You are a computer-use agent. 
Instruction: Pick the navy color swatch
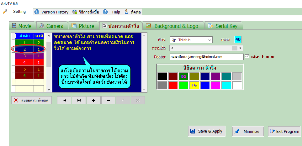[205, 76]
